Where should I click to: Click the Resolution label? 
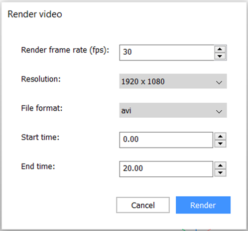coord(41,79)
